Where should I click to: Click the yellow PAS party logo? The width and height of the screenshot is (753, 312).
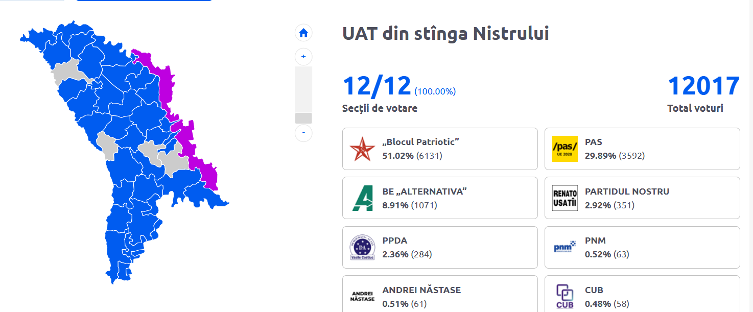(565, 149)
